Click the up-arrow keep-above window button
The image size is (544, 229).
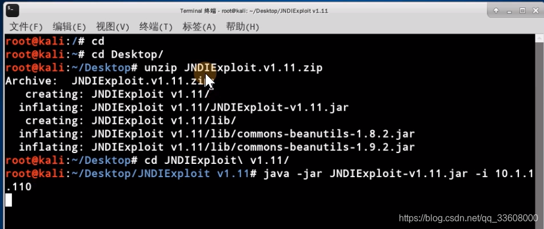click(496, 11)
